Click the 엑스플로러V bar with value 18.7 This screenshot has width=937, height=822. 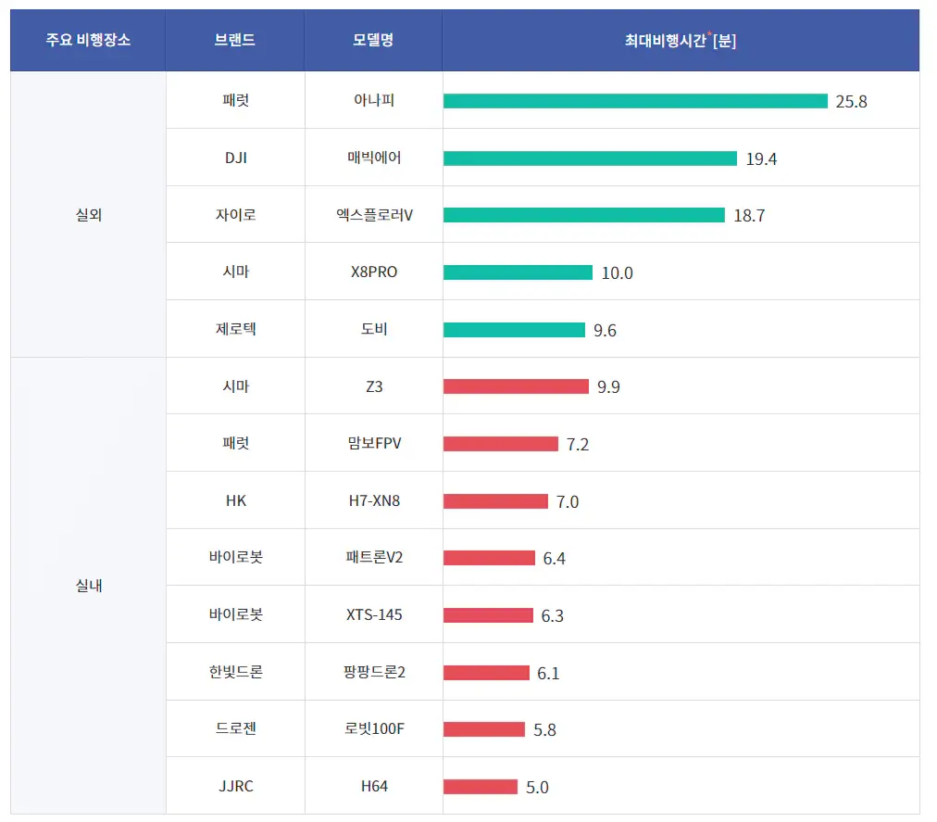pos(583,216)
